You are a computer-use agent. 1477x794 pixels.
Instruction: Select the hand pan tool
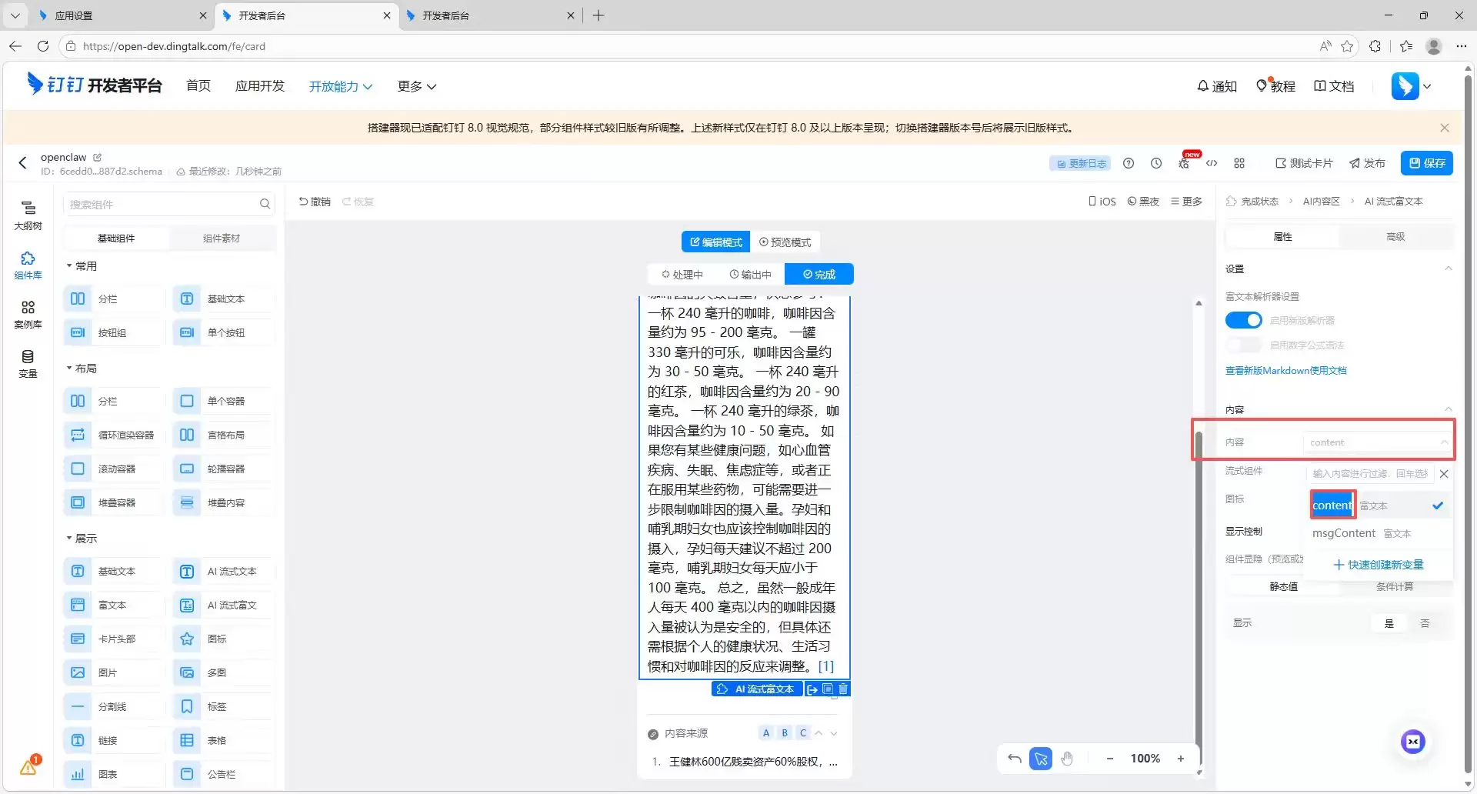click(1067, 759)
